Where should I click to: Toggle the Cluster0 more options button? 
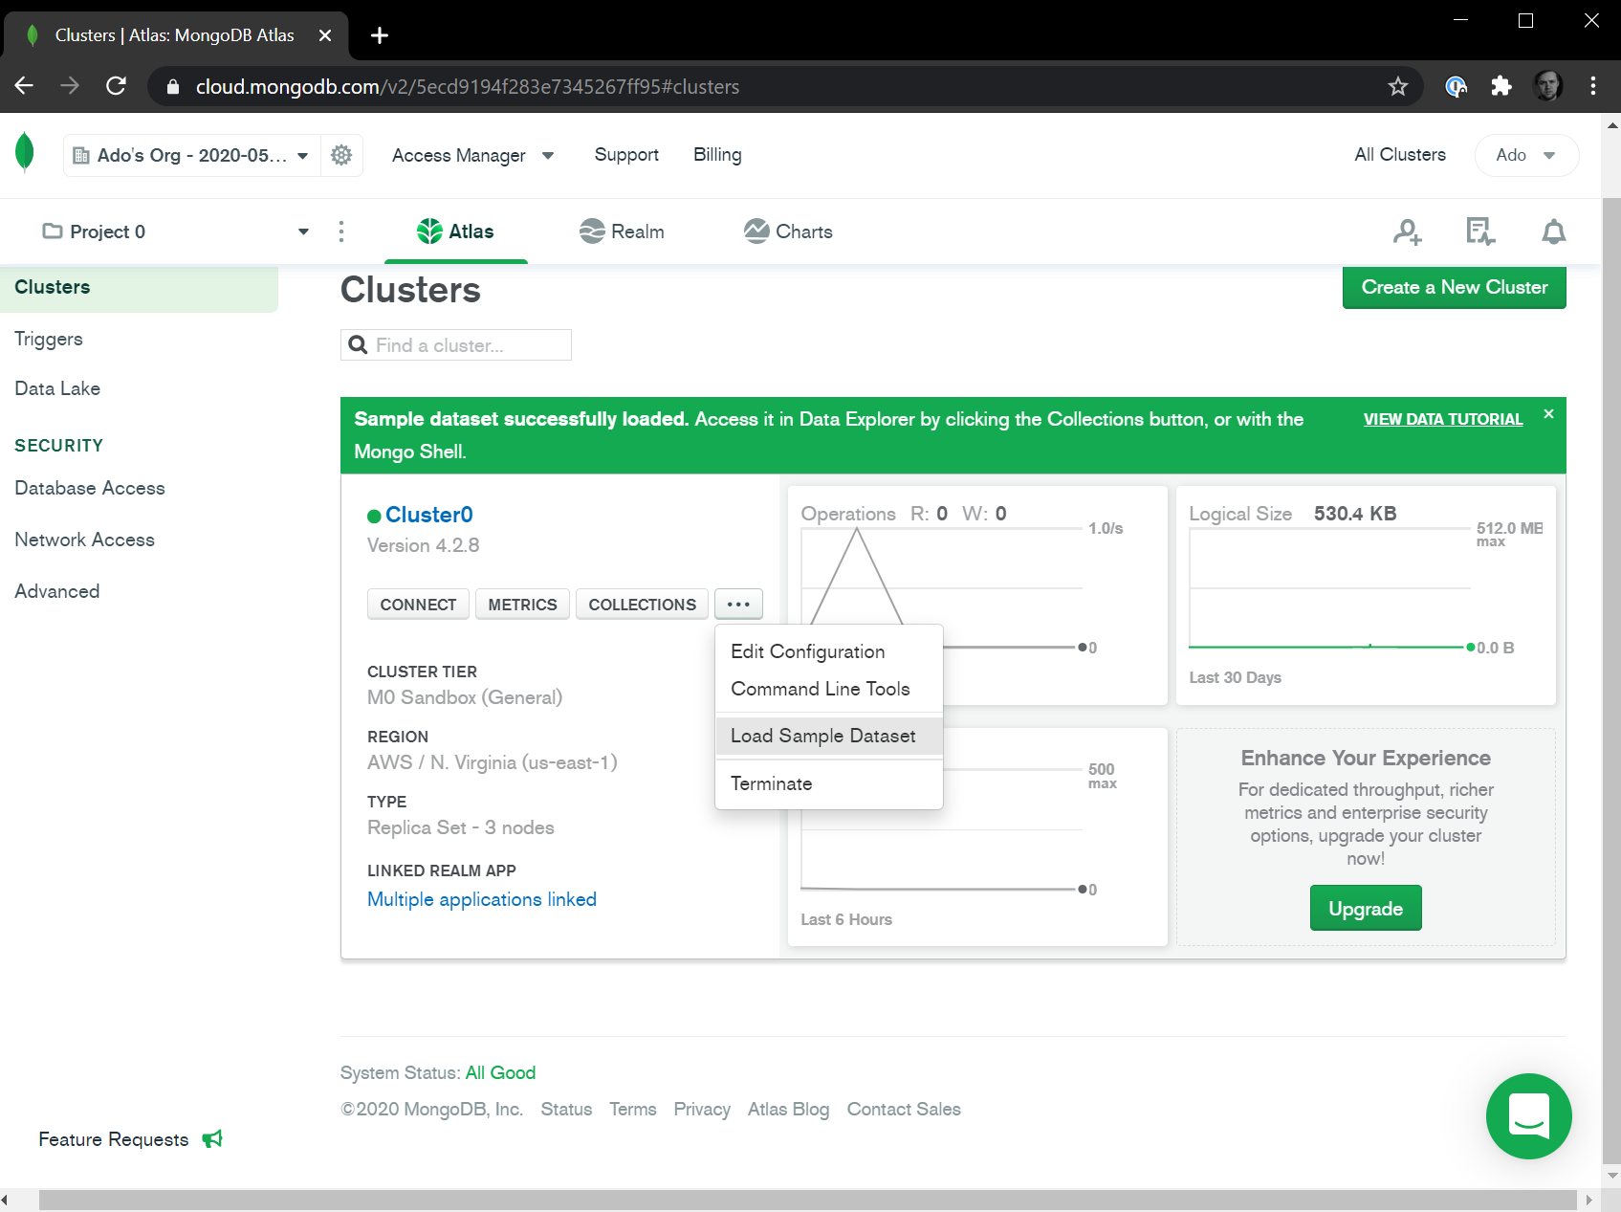coord(738,605)
